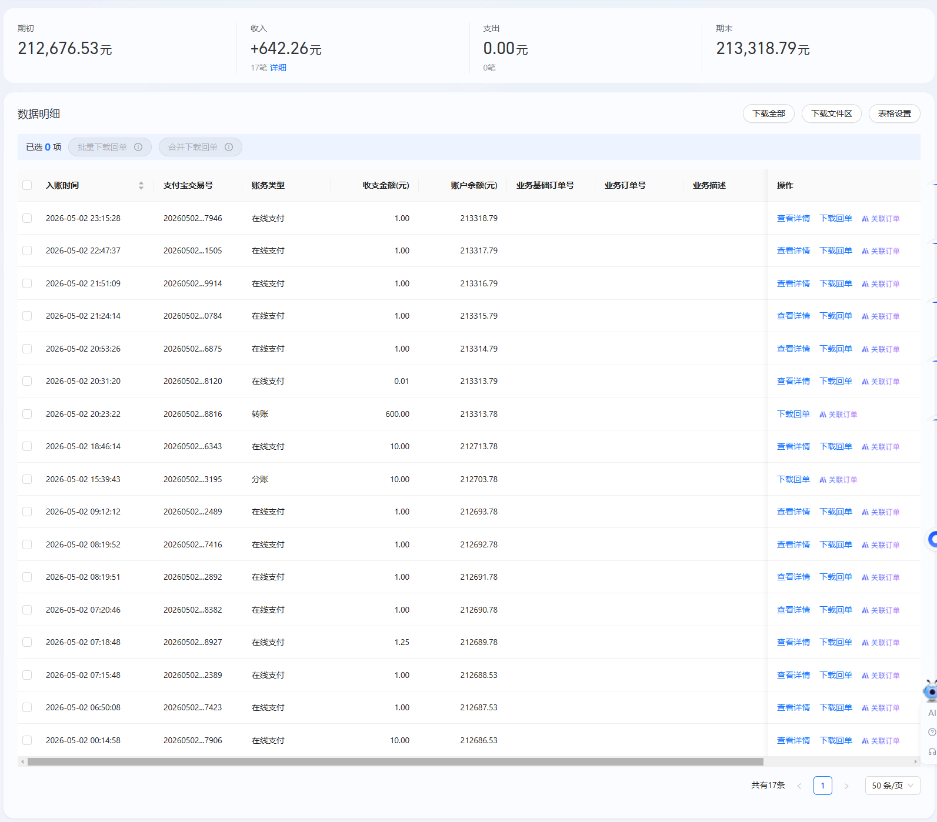
Task: Tick checkbox for 15:39:43 分账 row
Action: coord(27,479)
